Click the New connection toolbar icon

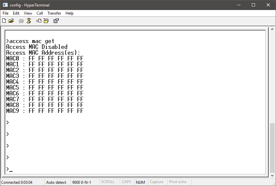click(x=4, y=21)
